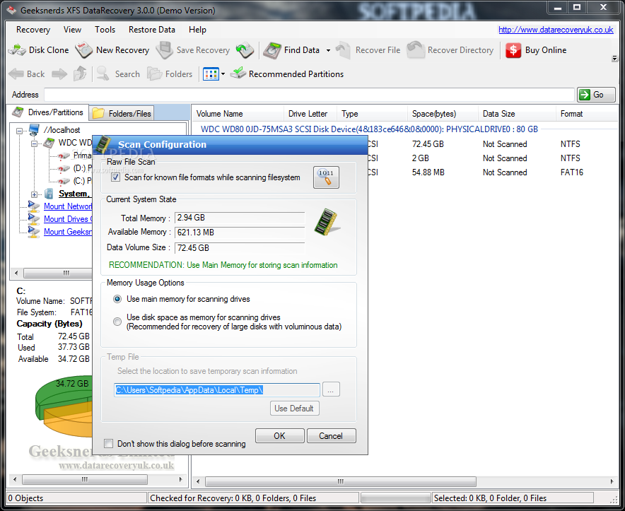Select Use main memory for scanning drives
This screenshot has width=625, height=511.
(117, 299)
